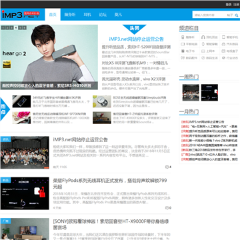
Task: Open the M3K player review thumbnail
Action: (x=21, y=101)
